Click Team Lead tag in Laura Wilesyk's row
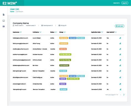The image size is (131, 106). [x=73, y=38]
